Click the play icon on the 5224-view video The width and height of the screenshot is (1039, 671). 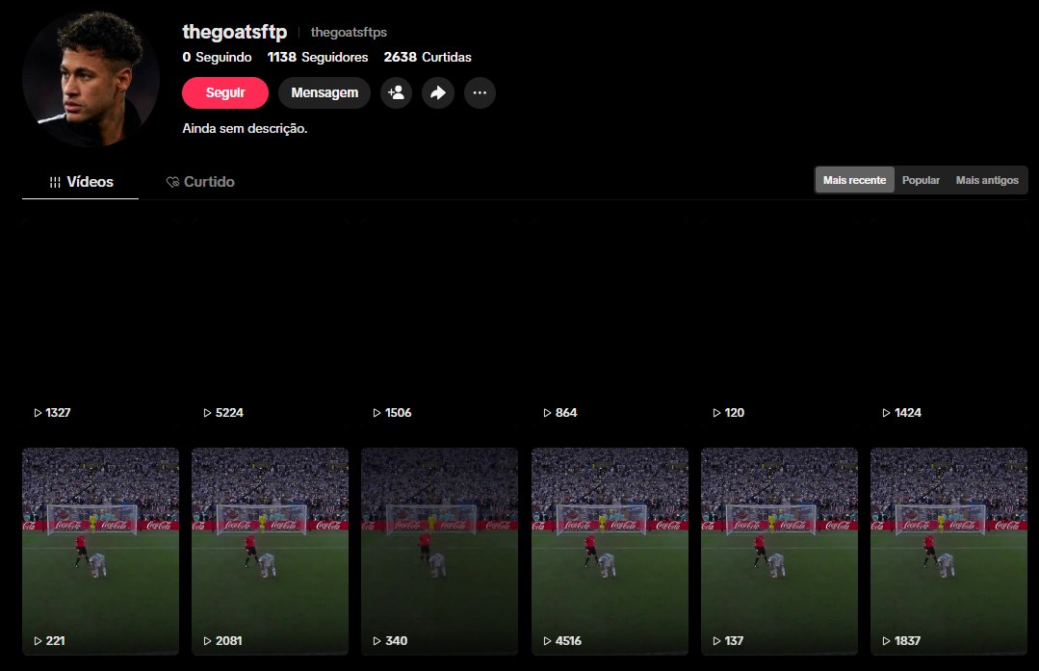click(x=207, y=413)
